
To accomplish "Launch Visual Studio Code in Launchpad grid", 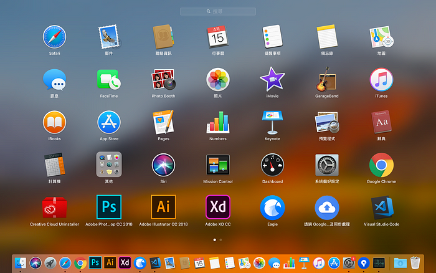I will (382, 208).
